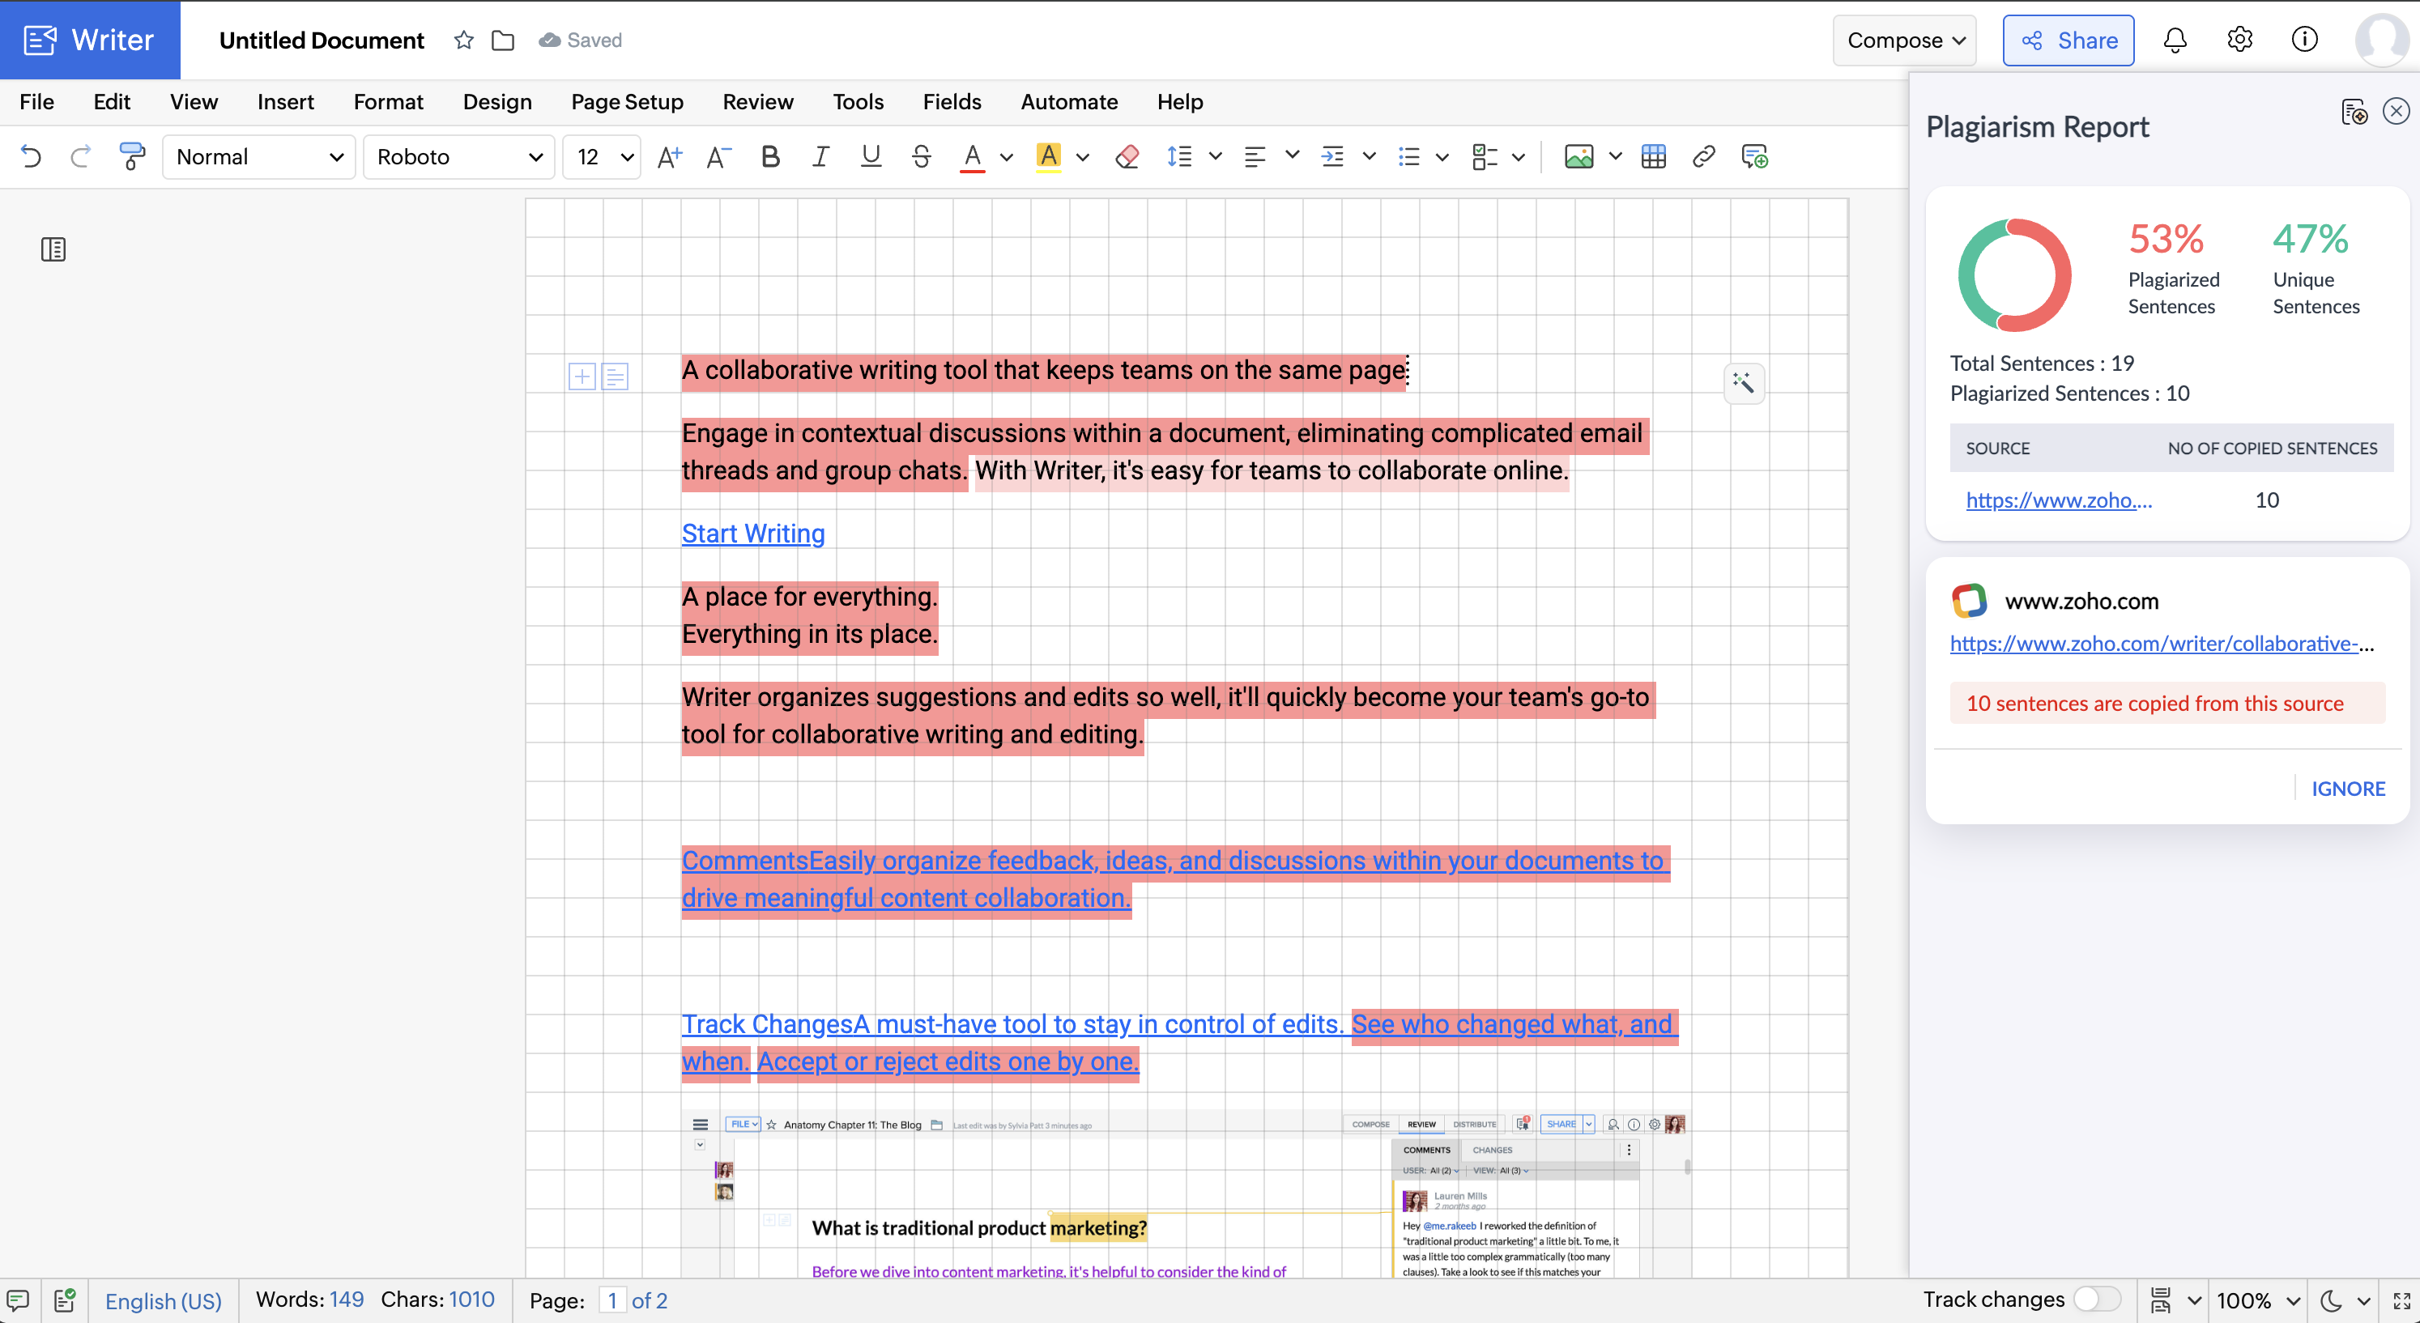Click the IGNORE button in the plagiarism report
Viewport: 2420px width, 1323px height.
tap(2348, 789)
